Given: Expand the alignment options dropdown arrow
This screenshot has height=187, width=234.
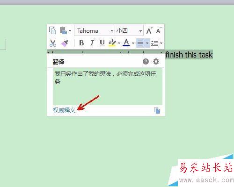Looking at the screenshot, I should [147, 43].
